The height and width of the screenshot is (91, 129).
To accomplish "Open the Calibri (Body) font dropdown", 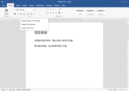I will [x=24, y=10].
